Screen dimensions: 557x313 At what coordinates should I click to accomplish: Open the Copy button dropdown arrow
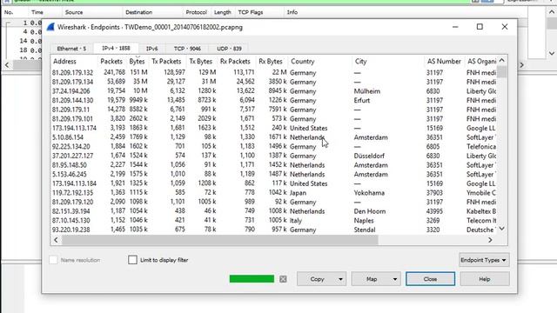pos(340,279)
